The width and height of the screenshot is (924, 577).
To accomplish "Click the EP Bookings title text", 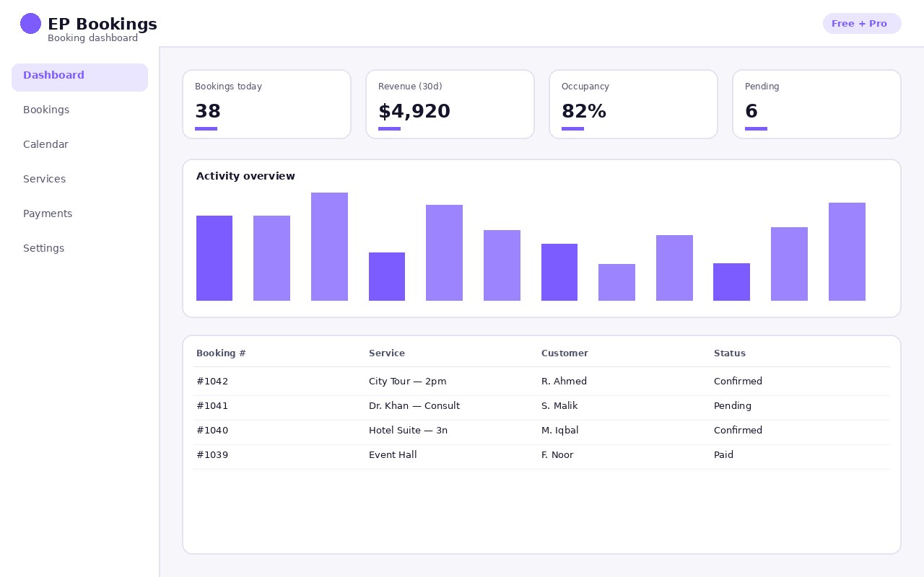I will 103,24.
